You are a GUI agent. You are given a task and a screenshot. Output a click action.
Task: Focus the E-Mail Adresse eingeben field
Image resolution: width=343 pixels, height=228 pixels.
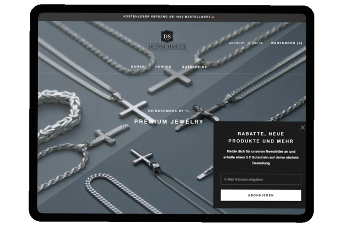pos(261,179)
